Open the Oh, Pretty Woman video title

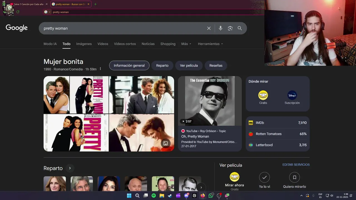[195, 136]
